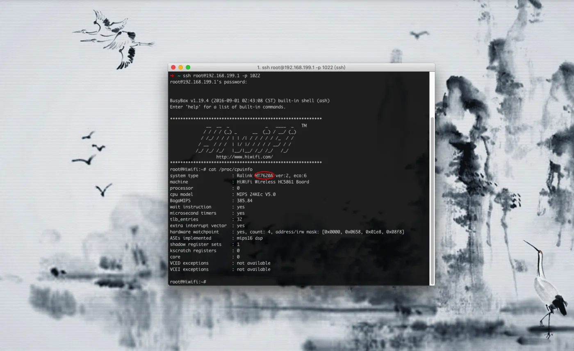This screenshot has width=574, height=351.
Task: Click the BogoMIPS value 385.84
Action: (245, 201)
